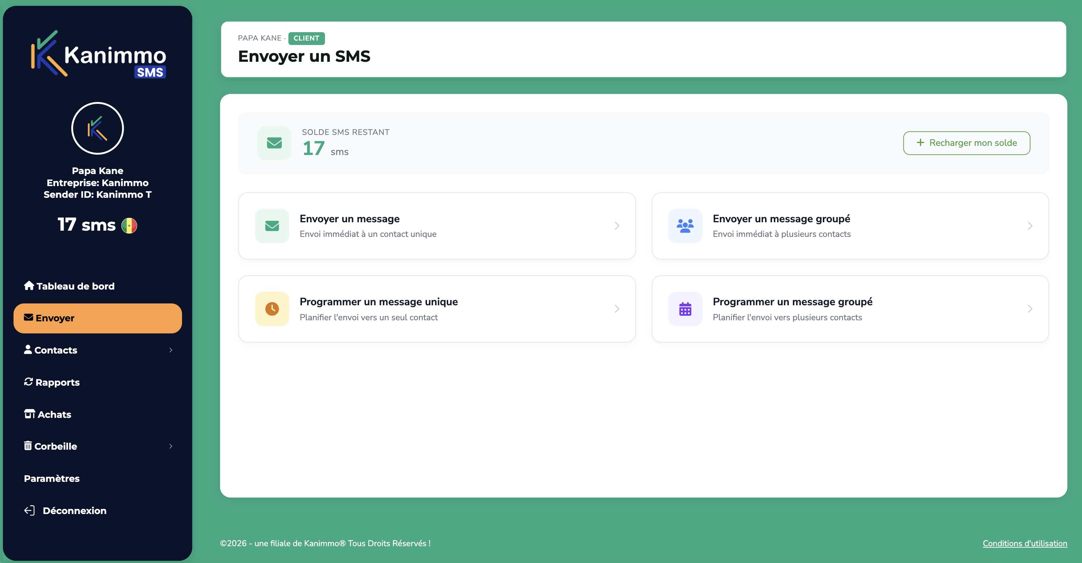
Task: Click the 17 sms balance in the sidebar
Action: click(86, 225)
